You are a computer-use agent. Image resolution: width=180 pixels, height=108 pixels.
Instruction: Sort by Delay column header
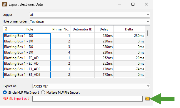104,29
